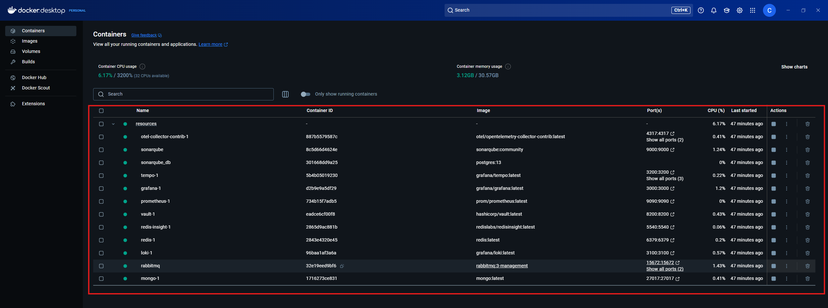Open Containers in sidebar
The height and width of the screenshot is (308, 828).
coord(41,31)
